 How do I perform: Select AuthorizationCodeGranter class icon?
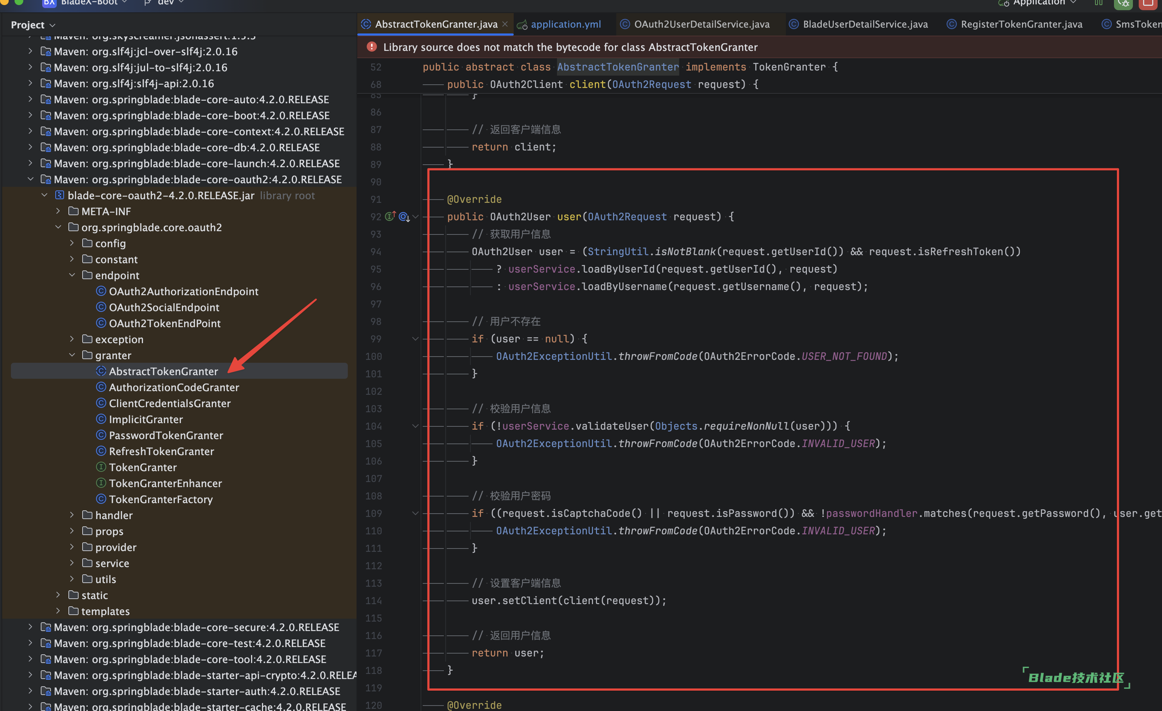click(x=101, y=387)
